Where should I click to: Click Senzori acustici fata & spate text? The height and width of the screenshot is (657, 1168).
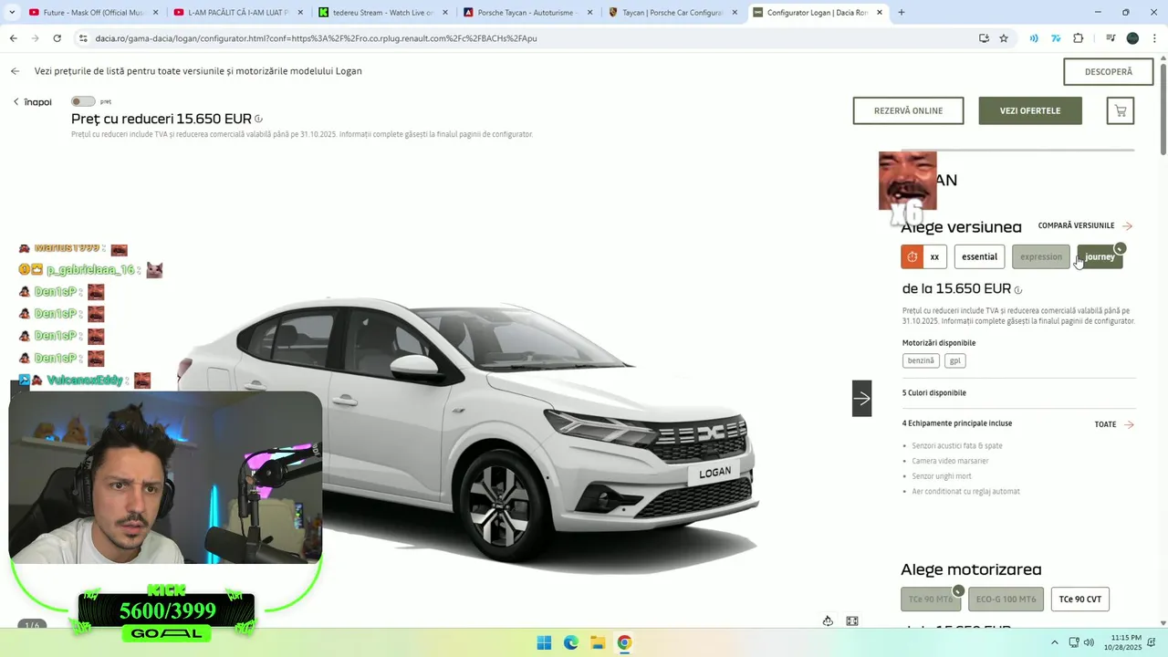[957, 446]
